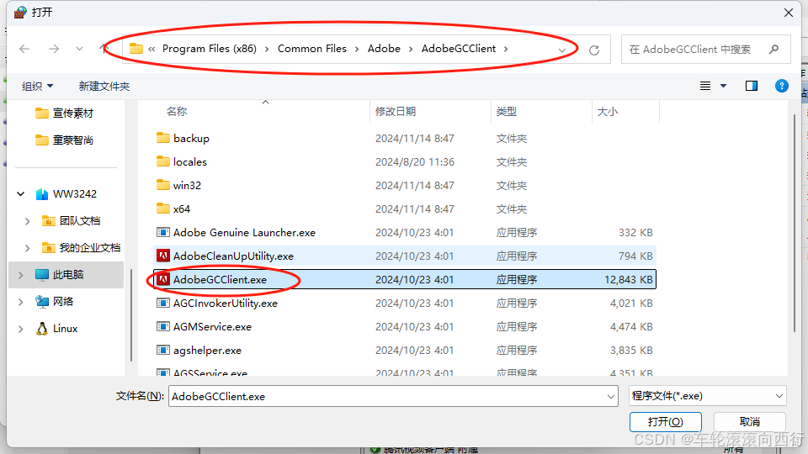Screen dimensions: 808x454
Task: Open view options dropdown arrow
Action: pyautogui.click(x=724, y=86)
